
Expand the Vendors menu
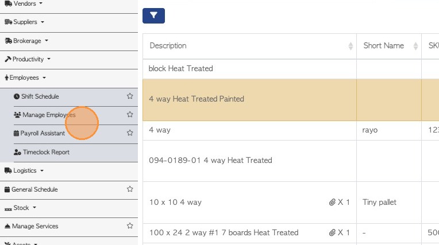coord(24,3)
